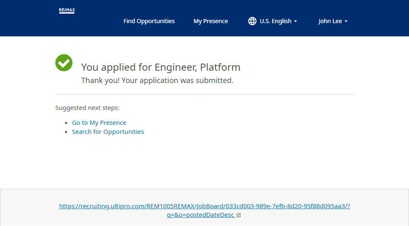Click external-link icon after job board URL

(239, 215)
